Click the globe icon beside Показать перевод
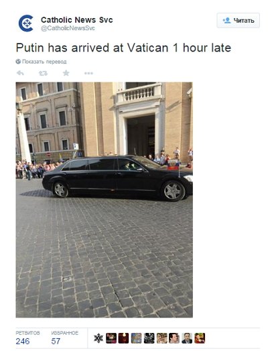Viewport: 268px width, 351px height. (18, 62)
